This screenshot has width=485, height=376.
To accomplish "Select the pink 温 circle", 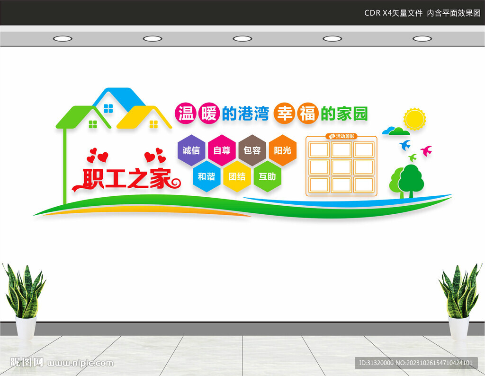I will pyautogui.click(x=186, y=114).
